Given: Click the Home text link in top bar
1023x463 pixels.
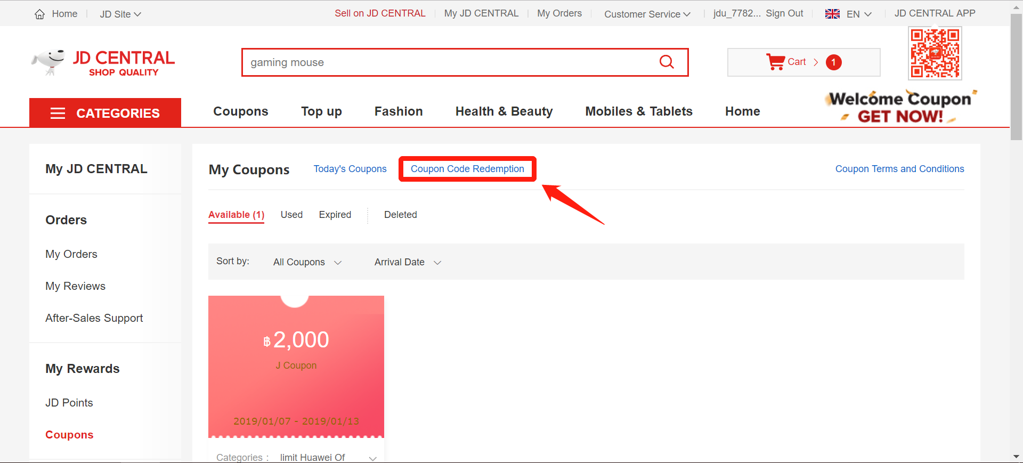Looking at the screenshot, I should pyautogui.click(x=64, y=14).
